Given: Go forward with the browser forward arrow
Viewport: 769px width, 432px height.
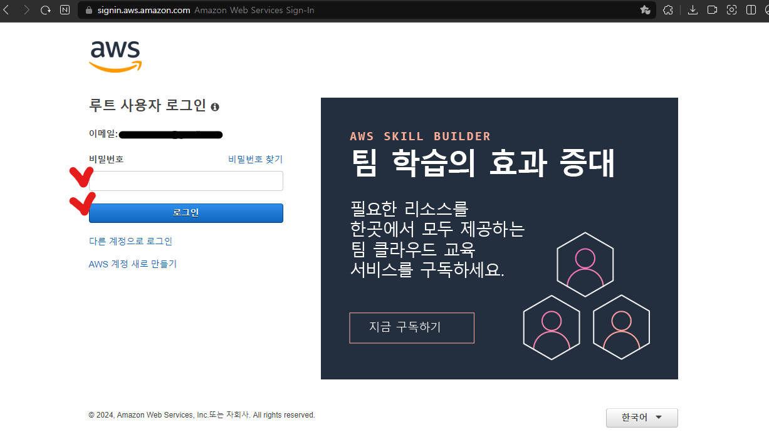Looking at the screenshot, I should [26, 10].
